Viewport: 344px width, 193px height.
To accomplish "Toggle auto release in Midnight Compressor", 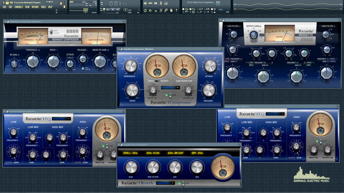I will 83,69.
